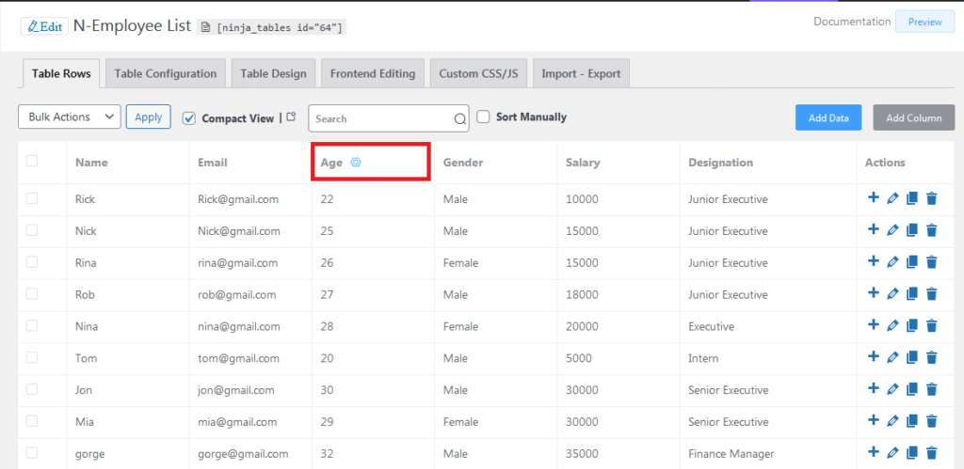The height and width of the screenshot is (469, 964).
Task: Edit Tom's row with pencil icon
Action: click(892, 357)
